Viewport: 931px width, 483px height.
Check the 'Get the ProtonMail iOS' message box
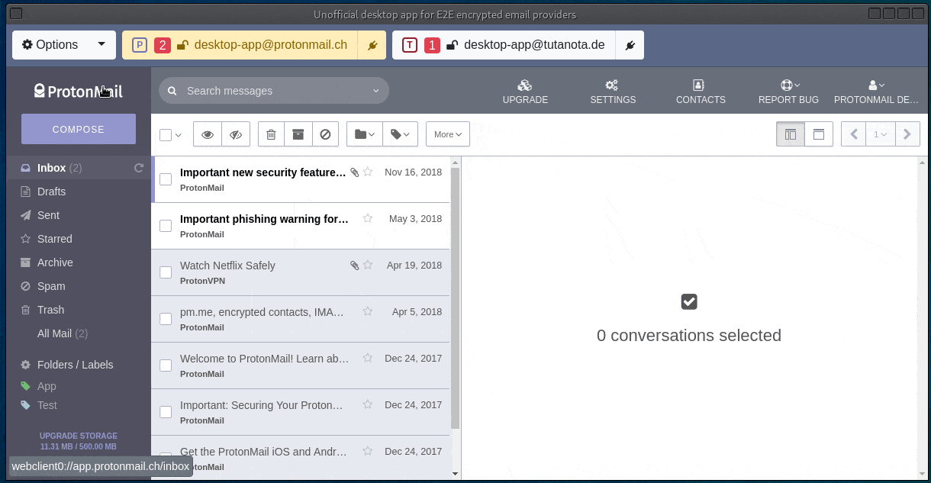(166, 459)
